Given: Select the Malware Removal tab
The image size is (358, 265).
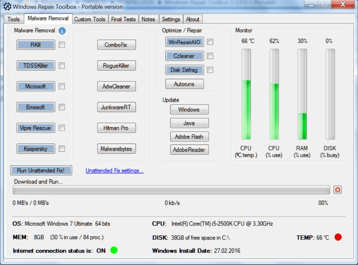Looking at the screenshot, I should pos(48,18).
